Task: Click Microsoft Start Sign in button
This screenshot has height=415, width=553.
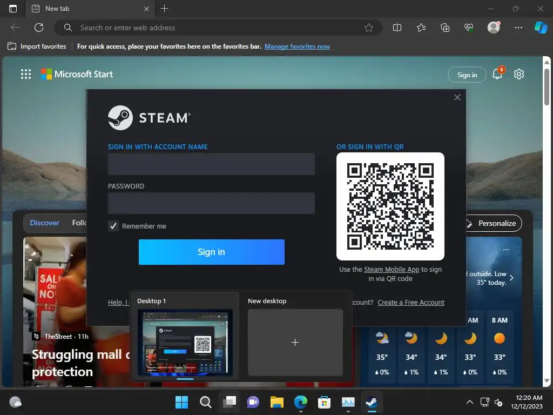Action: click(x=467, y=75)
